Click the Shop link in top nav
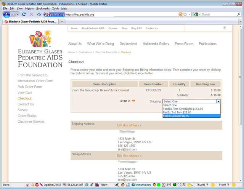 click(124, 28)
